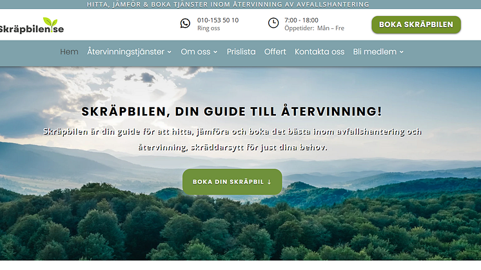Expand the Återvinningstjänster chevron
Screen dimensions: 481x270
point(170,52)
